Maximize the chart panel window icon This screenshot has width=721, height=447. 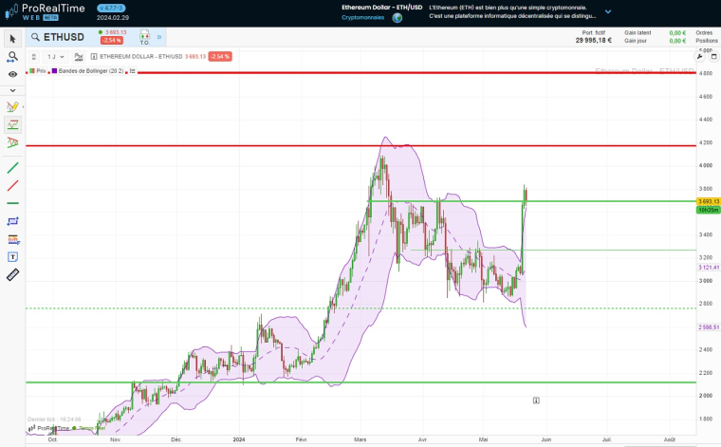tap(712, 57)
